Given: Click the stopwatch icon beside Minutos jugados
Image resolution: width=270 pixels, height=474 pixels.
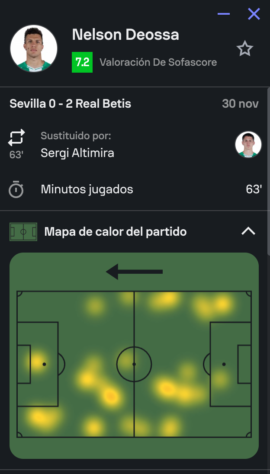Looking at the screenshot, I should coord(16,190).
